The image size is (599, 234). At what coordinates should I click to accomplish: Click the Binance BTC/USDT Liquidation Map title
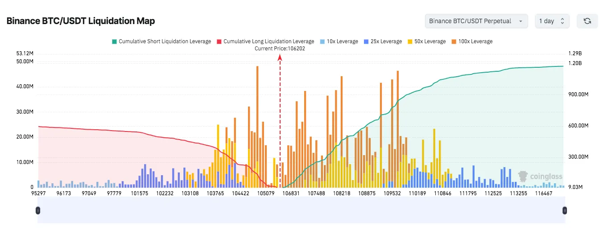81,21
